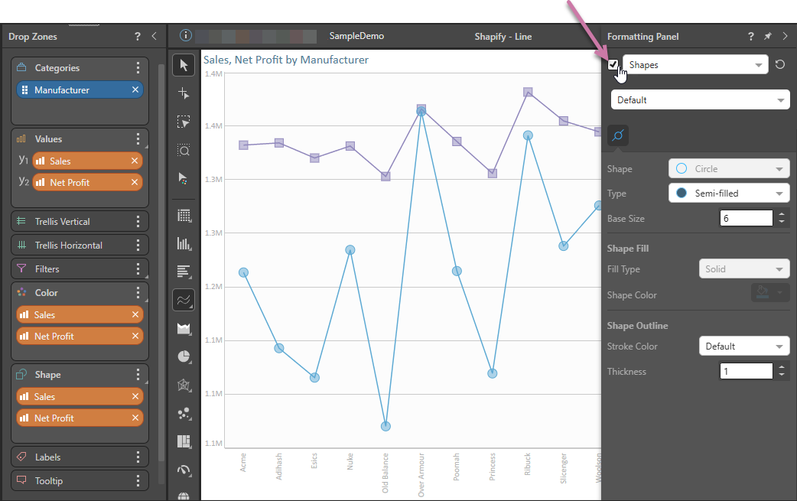The width and height of the screenshot is (797, 501).
Task: Open the info icon beside SampleDemo
Action: coord(184,36)
